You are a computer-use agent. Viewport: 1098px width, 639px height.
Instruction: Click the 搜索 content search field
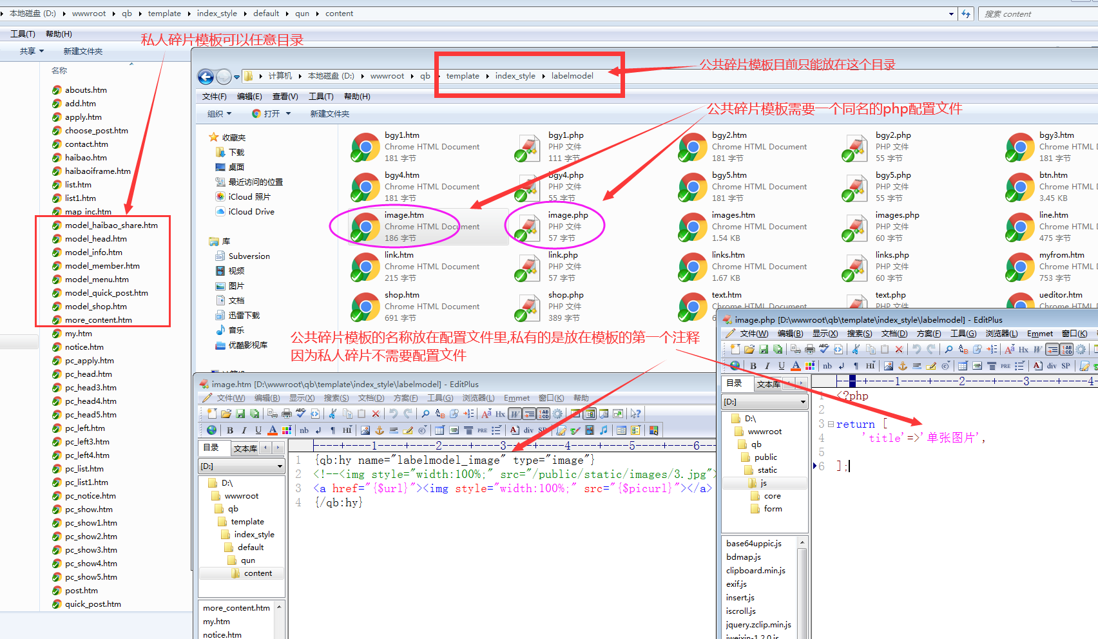(x=1037, y=14)
